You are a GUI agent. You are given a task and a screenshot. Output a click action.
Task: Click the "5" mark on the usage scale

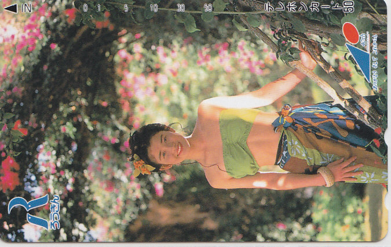[126, 8]
